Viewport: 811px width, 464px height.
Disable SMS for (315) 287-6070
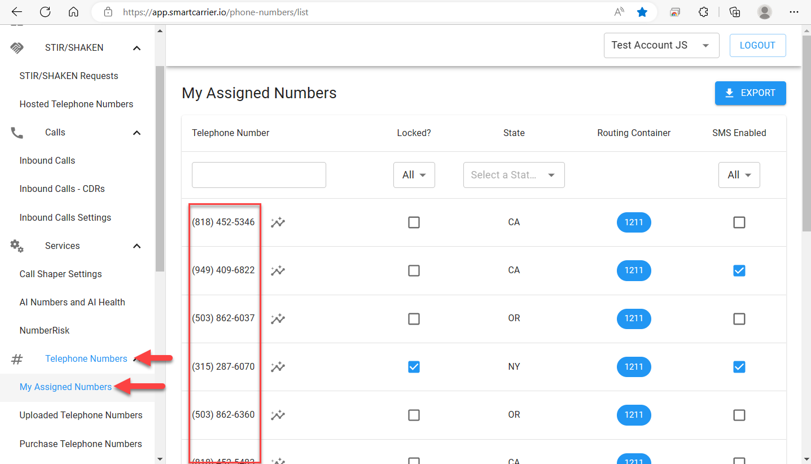[739, 367]
